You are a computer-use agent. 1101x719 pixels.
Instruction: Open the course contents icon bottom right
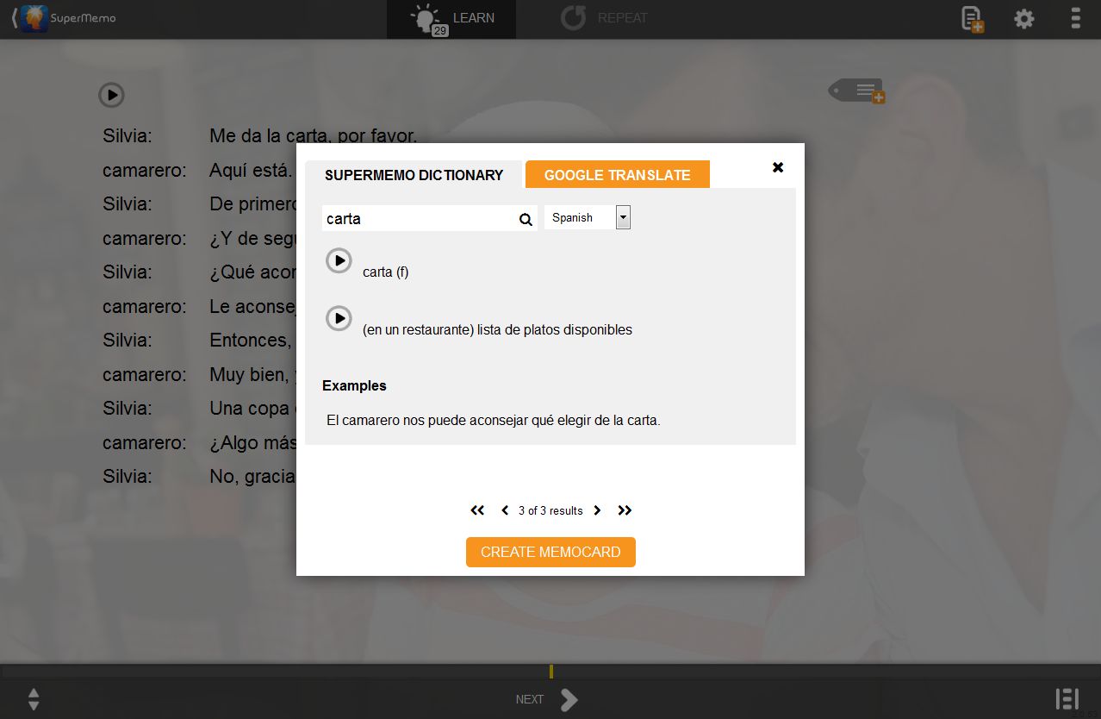click(1067, 699)
